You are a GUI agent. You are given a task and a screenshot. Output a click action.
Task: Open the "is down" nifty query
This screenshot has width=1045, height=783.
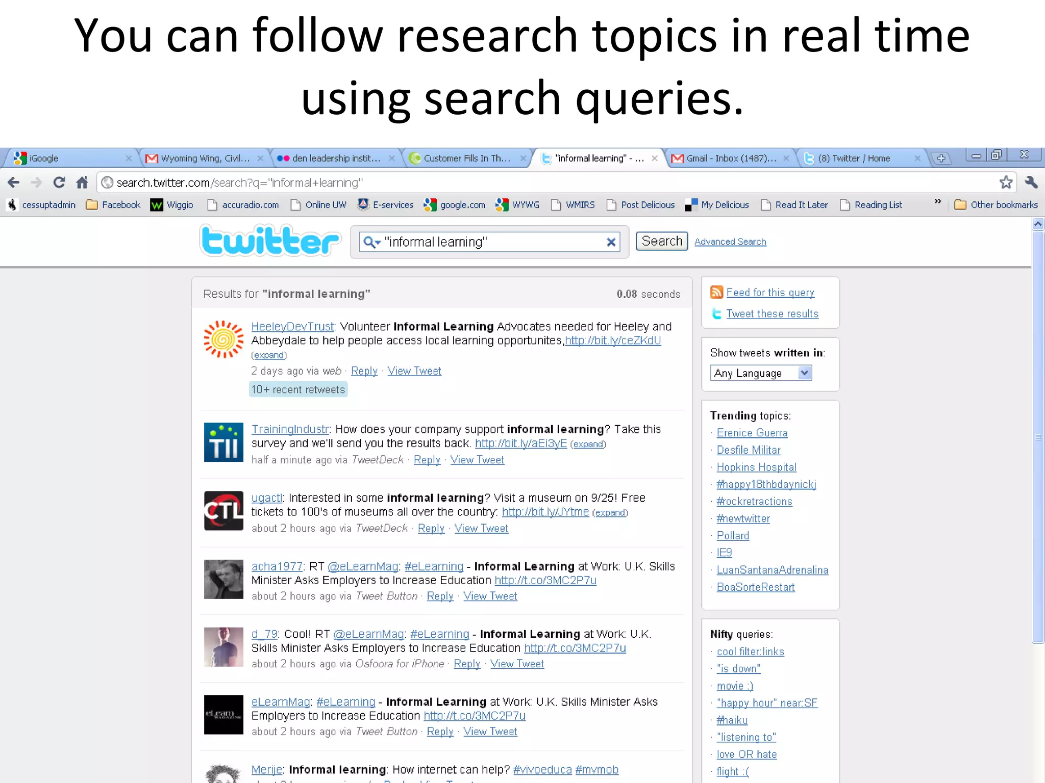[x=738, y=669]
